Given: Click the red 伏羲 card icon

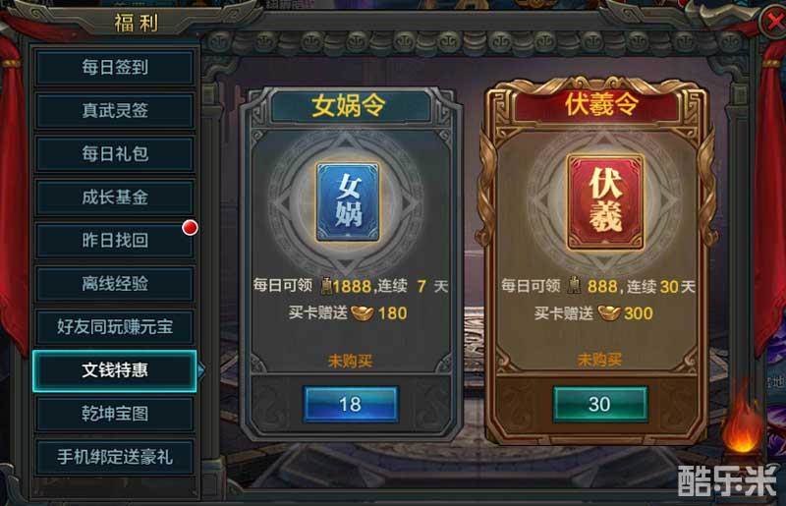Looking at the screenshot, I should [604, 202].
